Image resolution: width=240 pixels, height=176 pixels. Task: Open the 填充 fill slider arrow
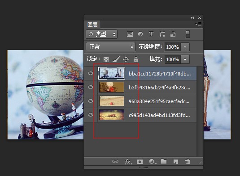[185, 59]
